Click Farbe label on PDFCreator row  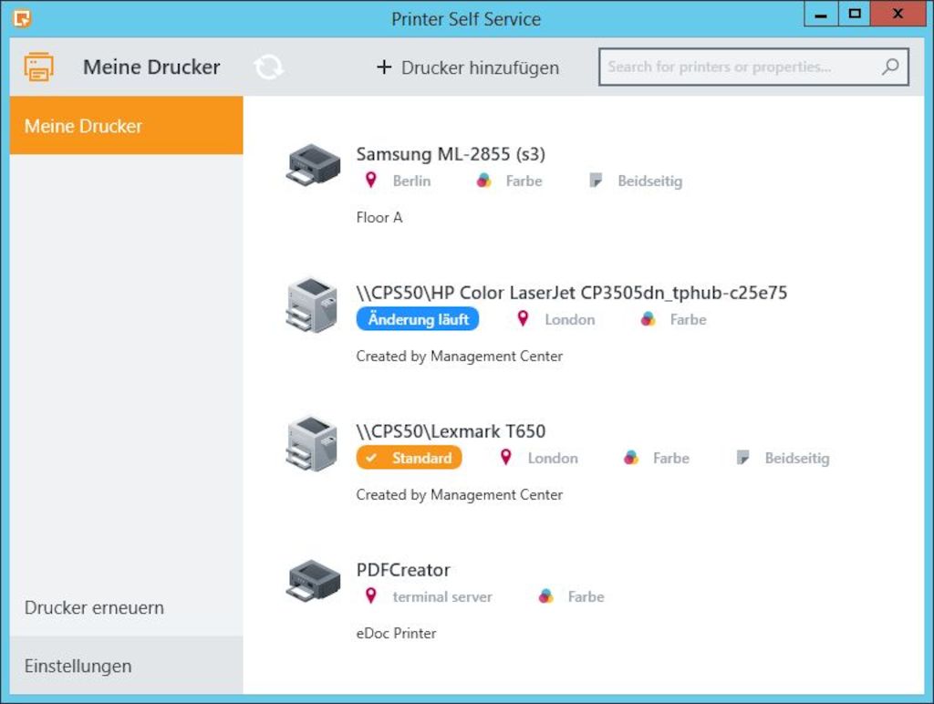point(586,596)
